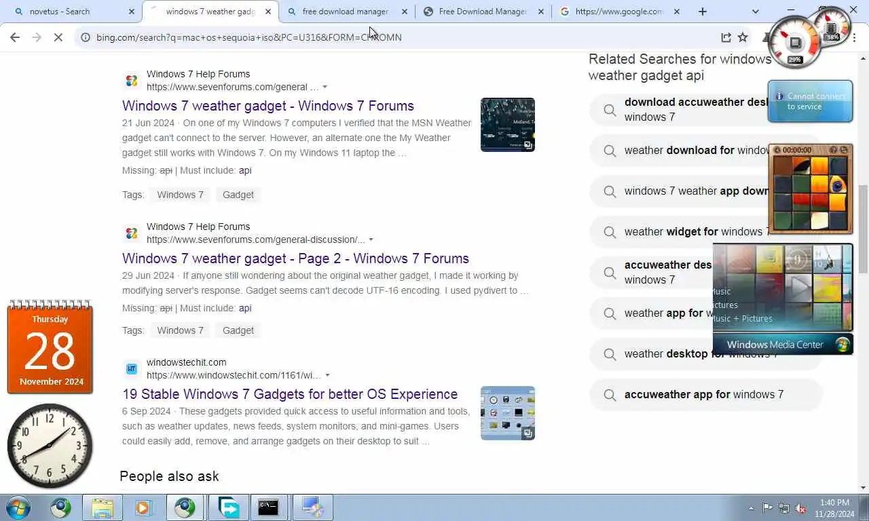The width and height of the screenshot is (869, 521).
Task: Search 'accuweather app for windows 7' suggestion
Action: pyautogui.click(x=706, y=395)
